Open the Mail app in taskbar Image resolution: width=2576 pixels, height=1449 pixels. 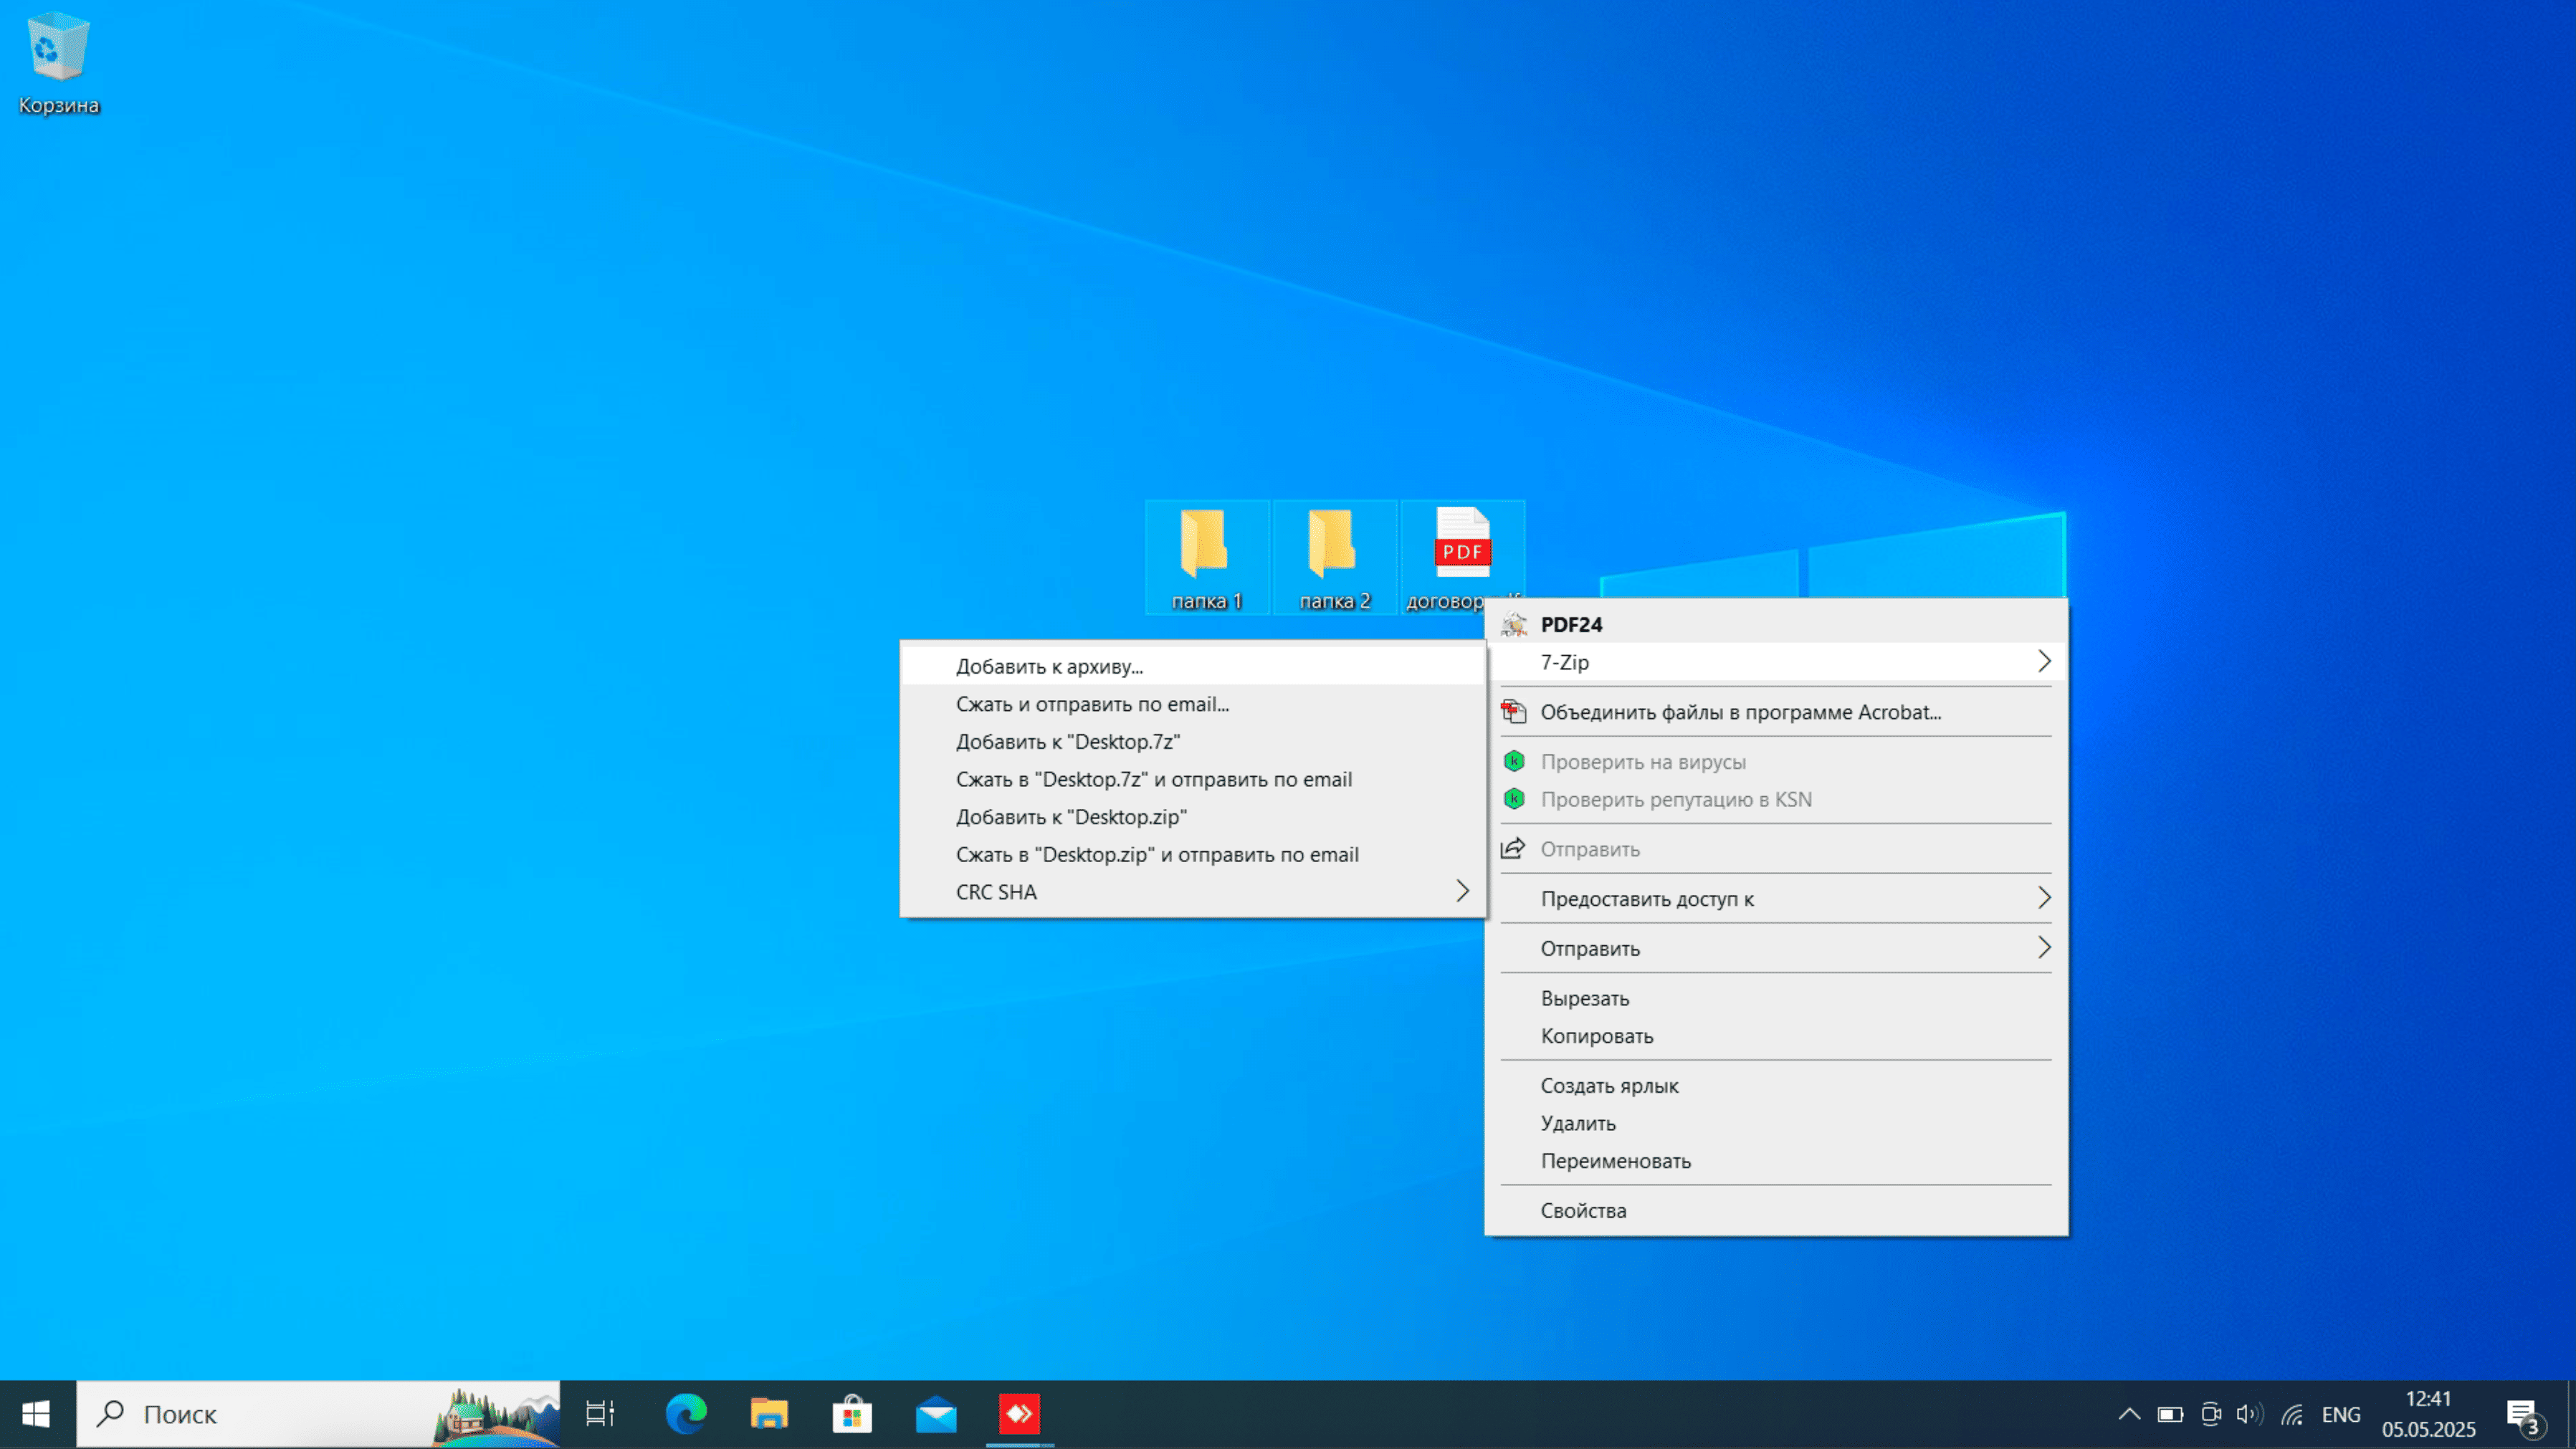point(936,1414)
